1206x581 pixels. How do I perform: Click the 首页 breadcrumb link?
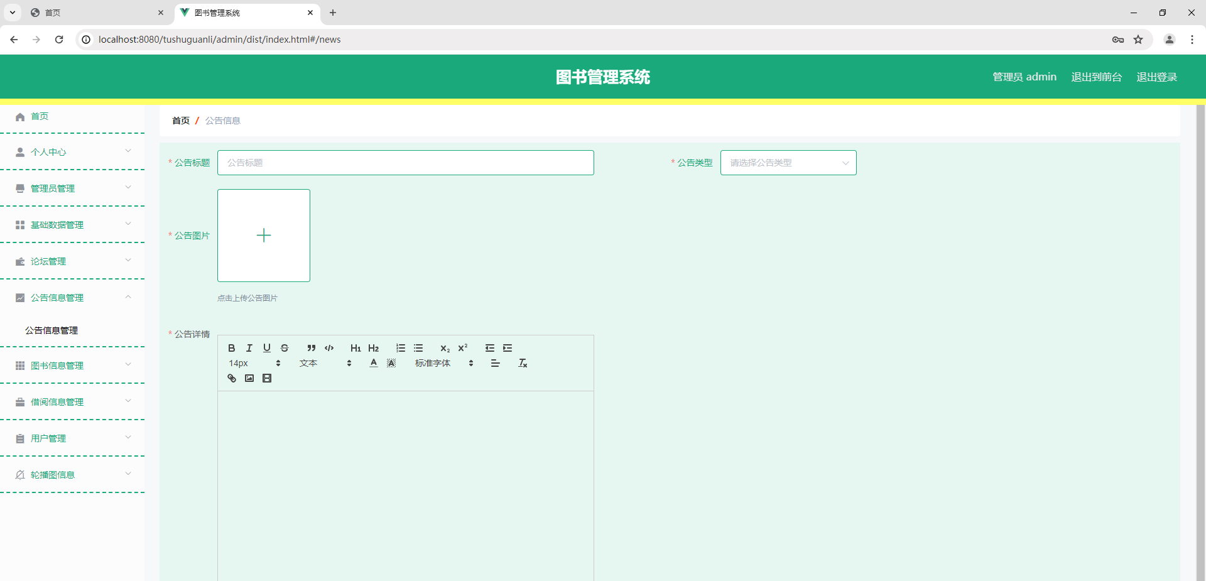[x=180, y=120]
